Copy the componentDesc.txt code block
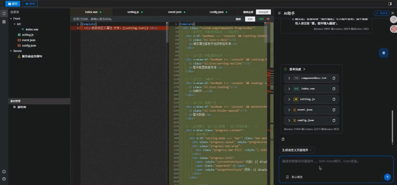This screenshot has height=185, width=397. 334,78
